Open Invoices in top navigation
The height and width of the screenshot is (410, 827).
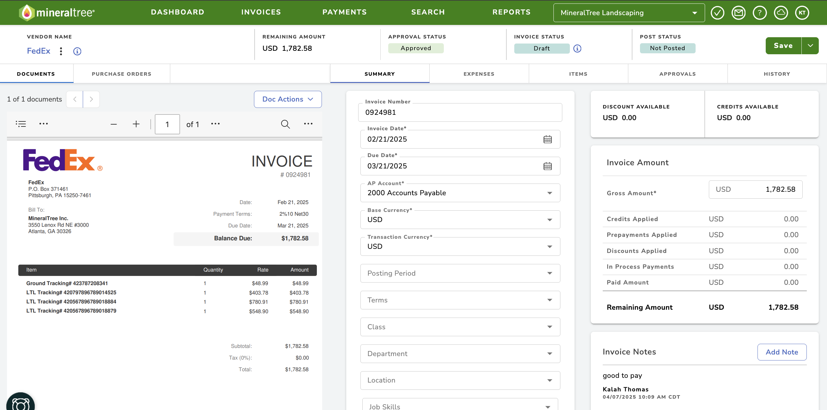pyautogui.click(x=261, y=12)
